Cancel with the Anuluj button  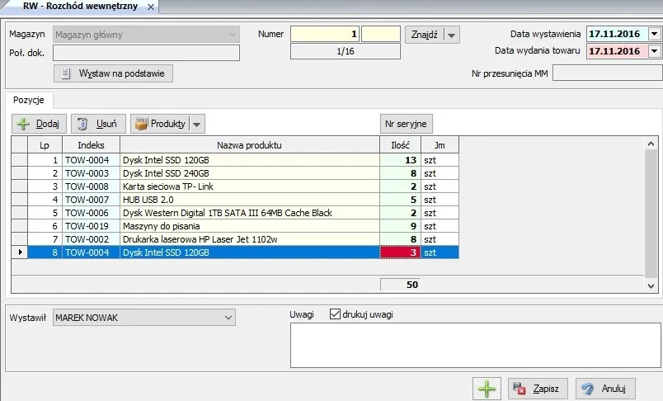pyautogui.click(x=605, y=389)
